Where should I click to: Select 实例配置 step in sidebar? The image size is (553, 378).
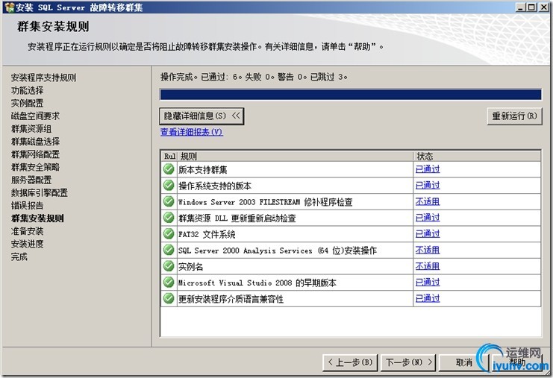click(27, 103)
